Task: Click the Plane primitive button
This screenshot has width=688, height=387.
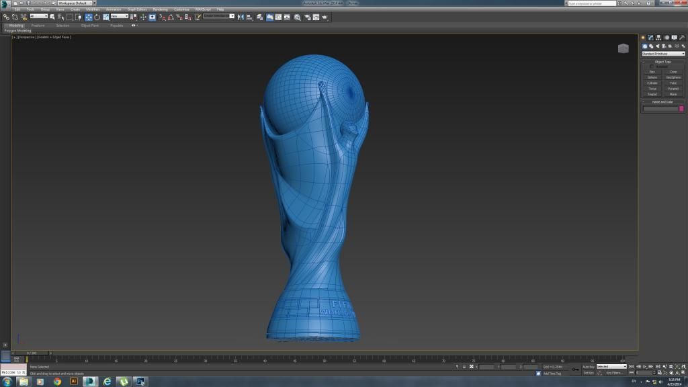Action: tap(673, 94)
